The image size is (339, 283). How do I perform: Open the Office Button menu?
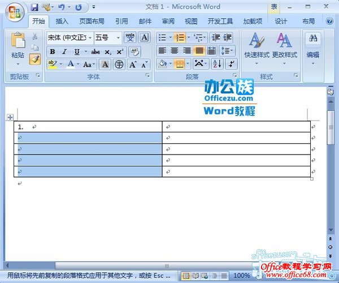(15, 12)
